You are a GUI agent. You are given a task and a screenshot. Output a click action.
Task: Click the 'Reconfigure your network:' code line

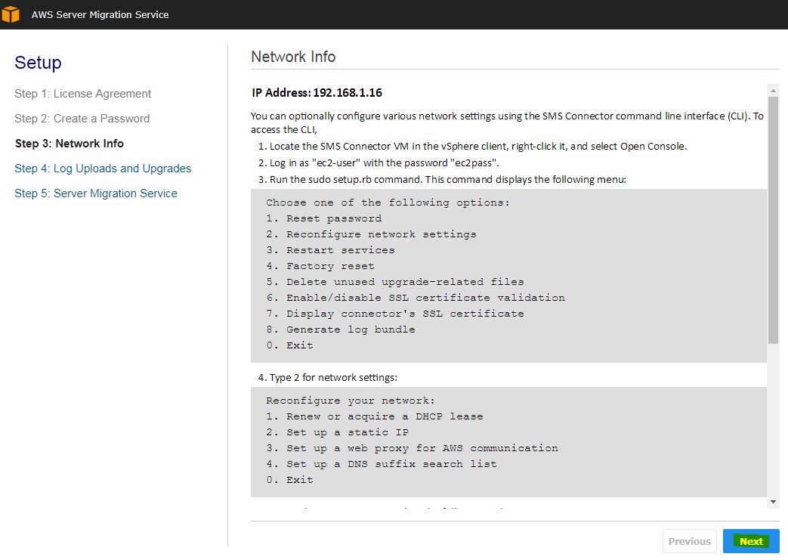click(x=351, y=401)
